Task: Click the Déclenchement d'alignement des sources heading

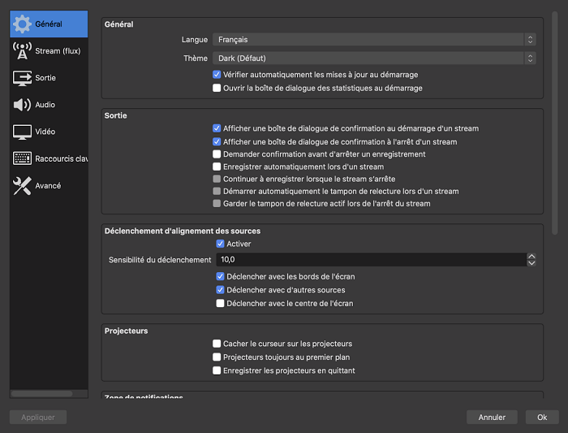Action: [x=183, y=231]
